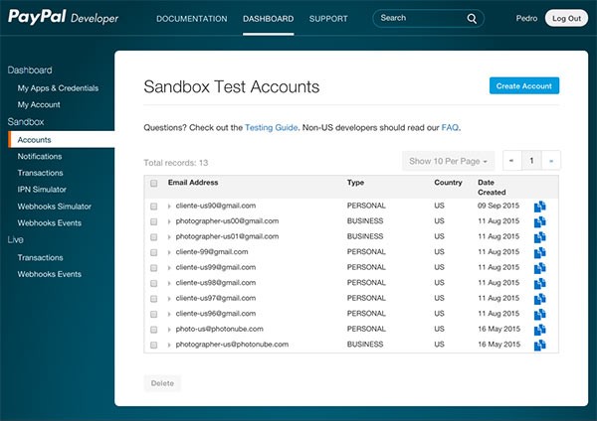
Task: Check the box for photographer-us@photonube.com
Action: point(154,345)
